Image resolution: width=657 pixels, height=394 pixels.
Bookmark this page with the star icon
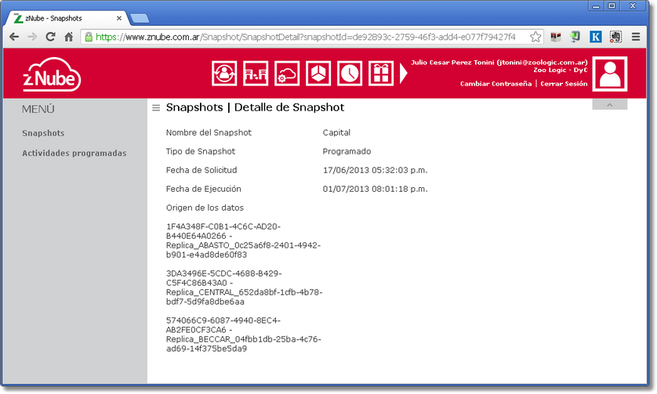[535, 37]
